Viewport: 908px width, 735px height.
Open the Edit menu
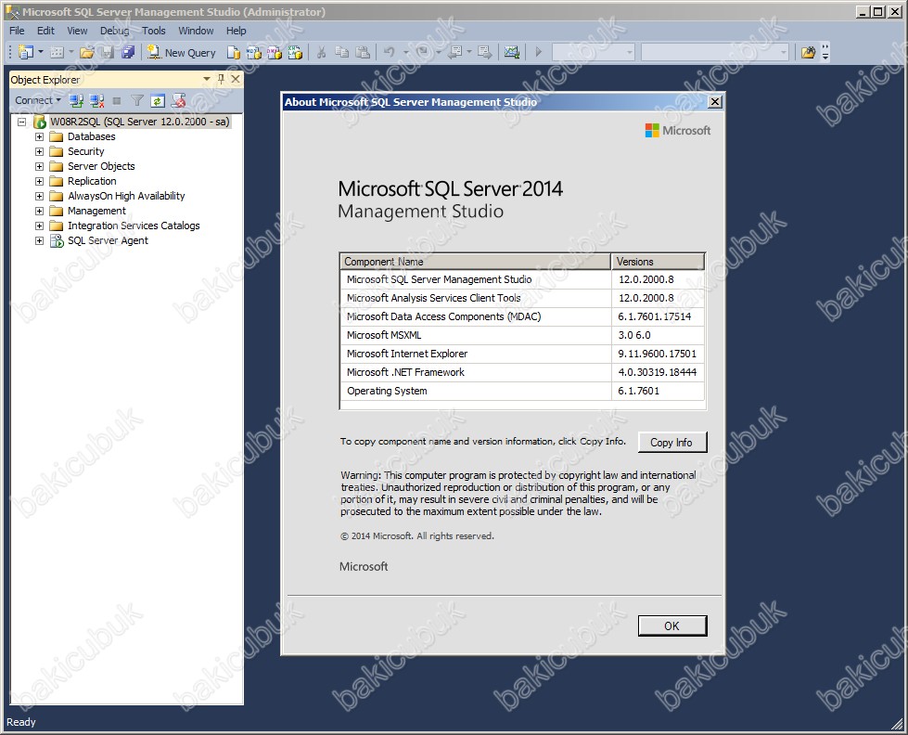click(x=45, y=31)
